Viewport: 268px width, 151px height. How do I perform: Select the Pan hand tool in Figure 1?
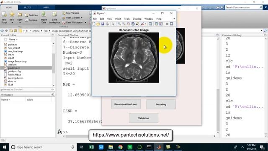click(129, 24)
